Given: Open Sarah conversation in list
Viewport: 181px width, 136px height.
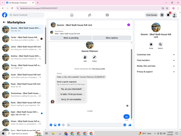Looking at the screenshot, I should point(22,76).
